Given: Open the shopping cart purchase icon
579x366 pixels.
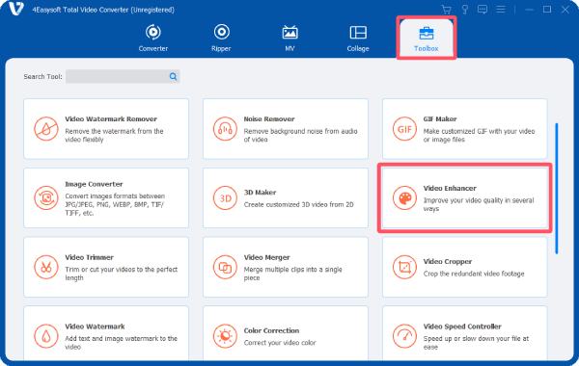Looking at the screenshot, I should pyautogui.click(x=447, y=10).
